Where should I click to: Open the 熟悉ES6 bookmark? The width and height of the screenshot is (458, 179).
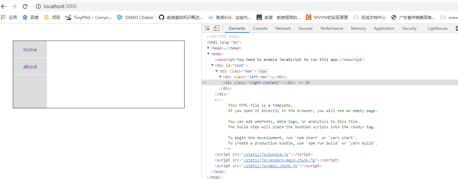(230, 18)
